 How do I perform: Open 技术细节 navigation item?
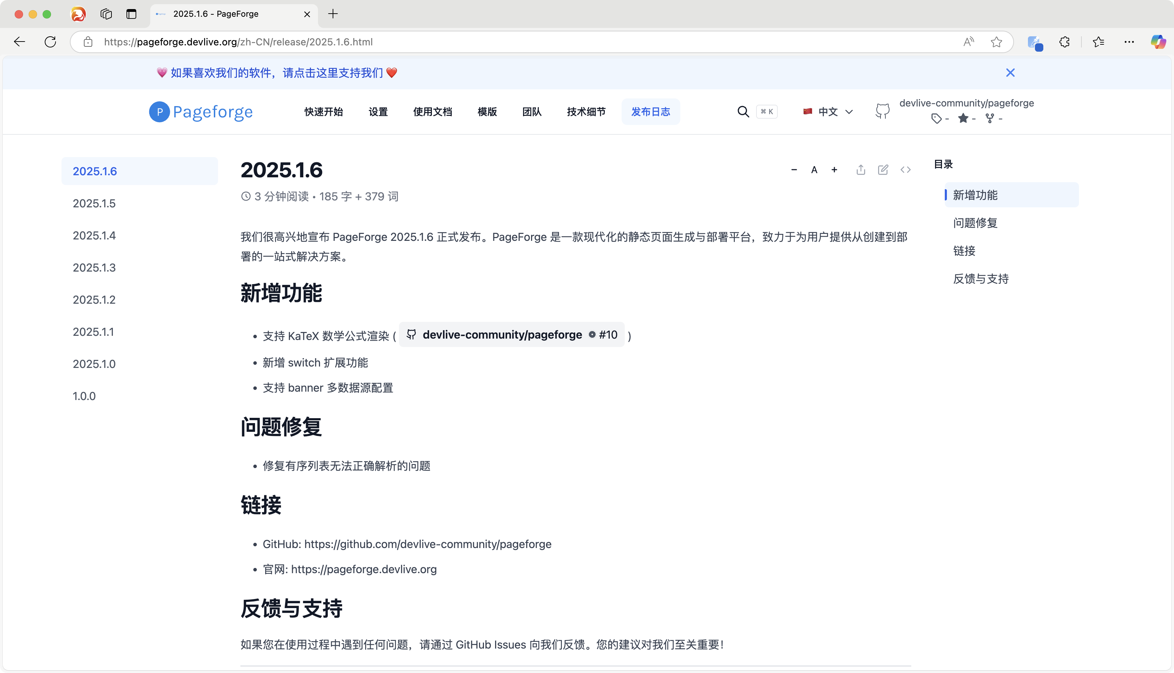[586, 112]
